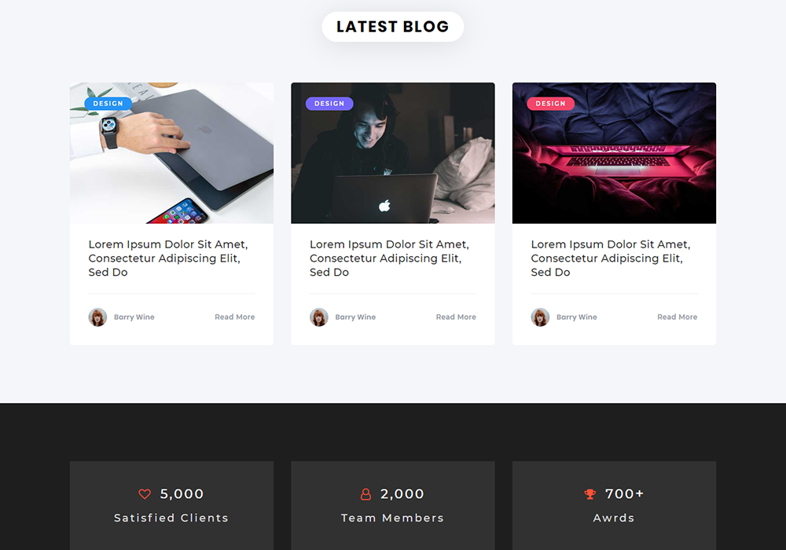Screen dimensions: 786x550
Task: Open the smiling man with MacBook image
Action: pyautogui.click(x=393, y=153)
